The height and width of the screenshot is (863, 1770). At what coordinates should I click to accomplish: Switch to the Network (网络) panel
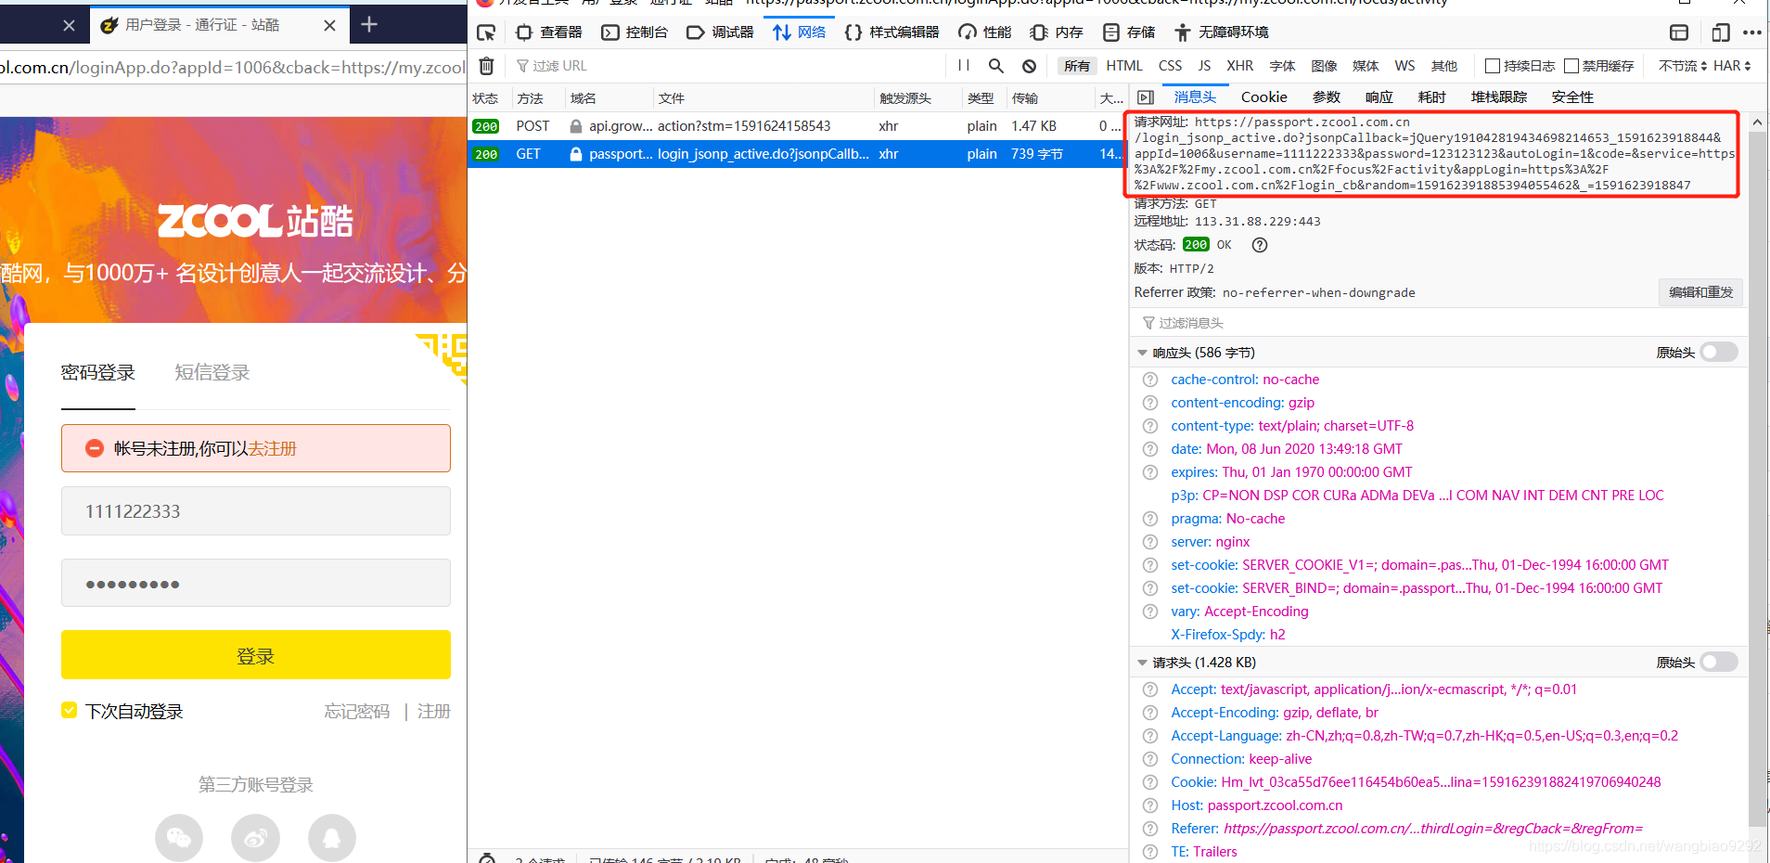[x=799, y=32]
